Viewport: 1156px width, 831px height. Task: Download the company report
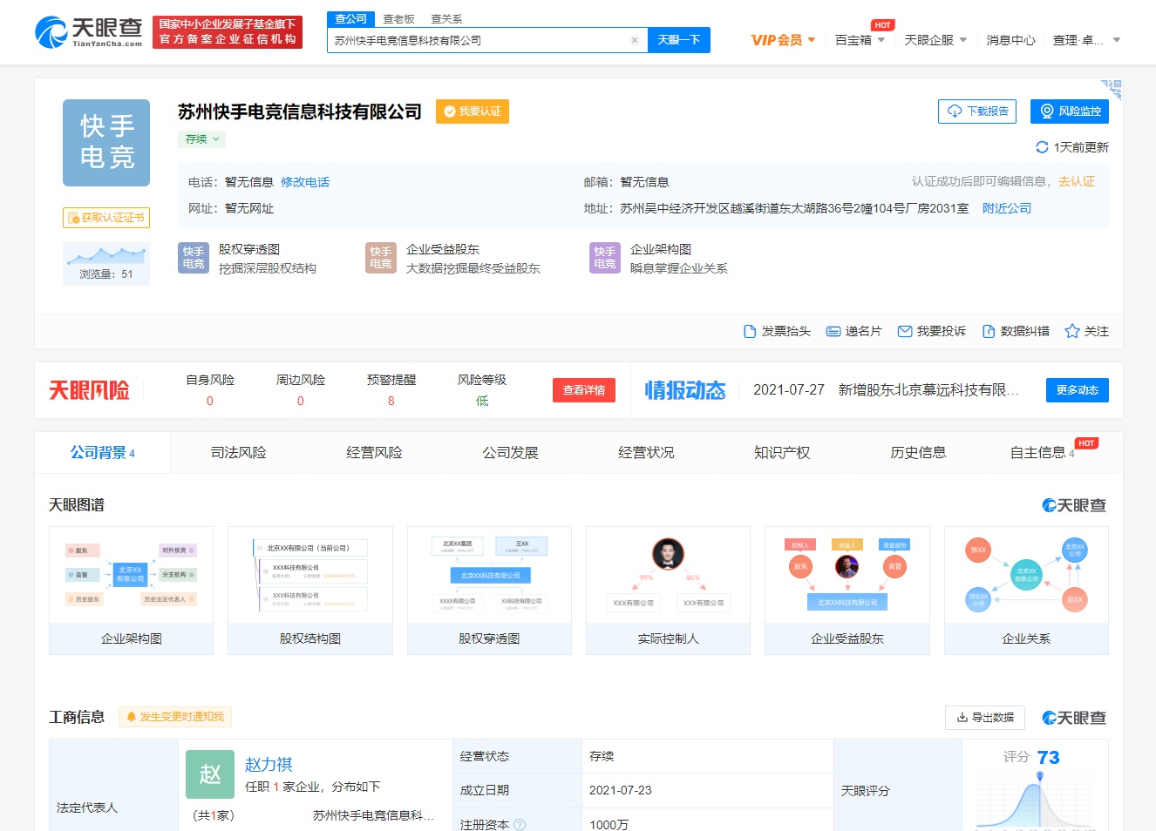coord(978,111)
